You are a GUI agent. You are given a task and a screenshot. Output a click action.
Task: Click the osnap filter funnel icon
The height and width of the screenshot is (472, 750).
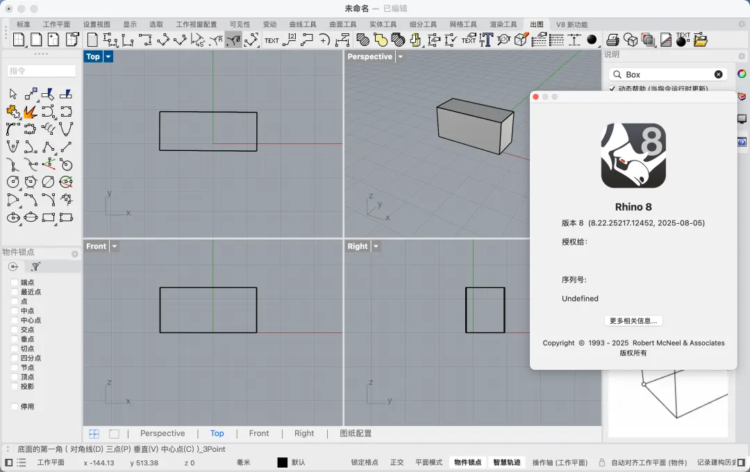coord(36,267)
